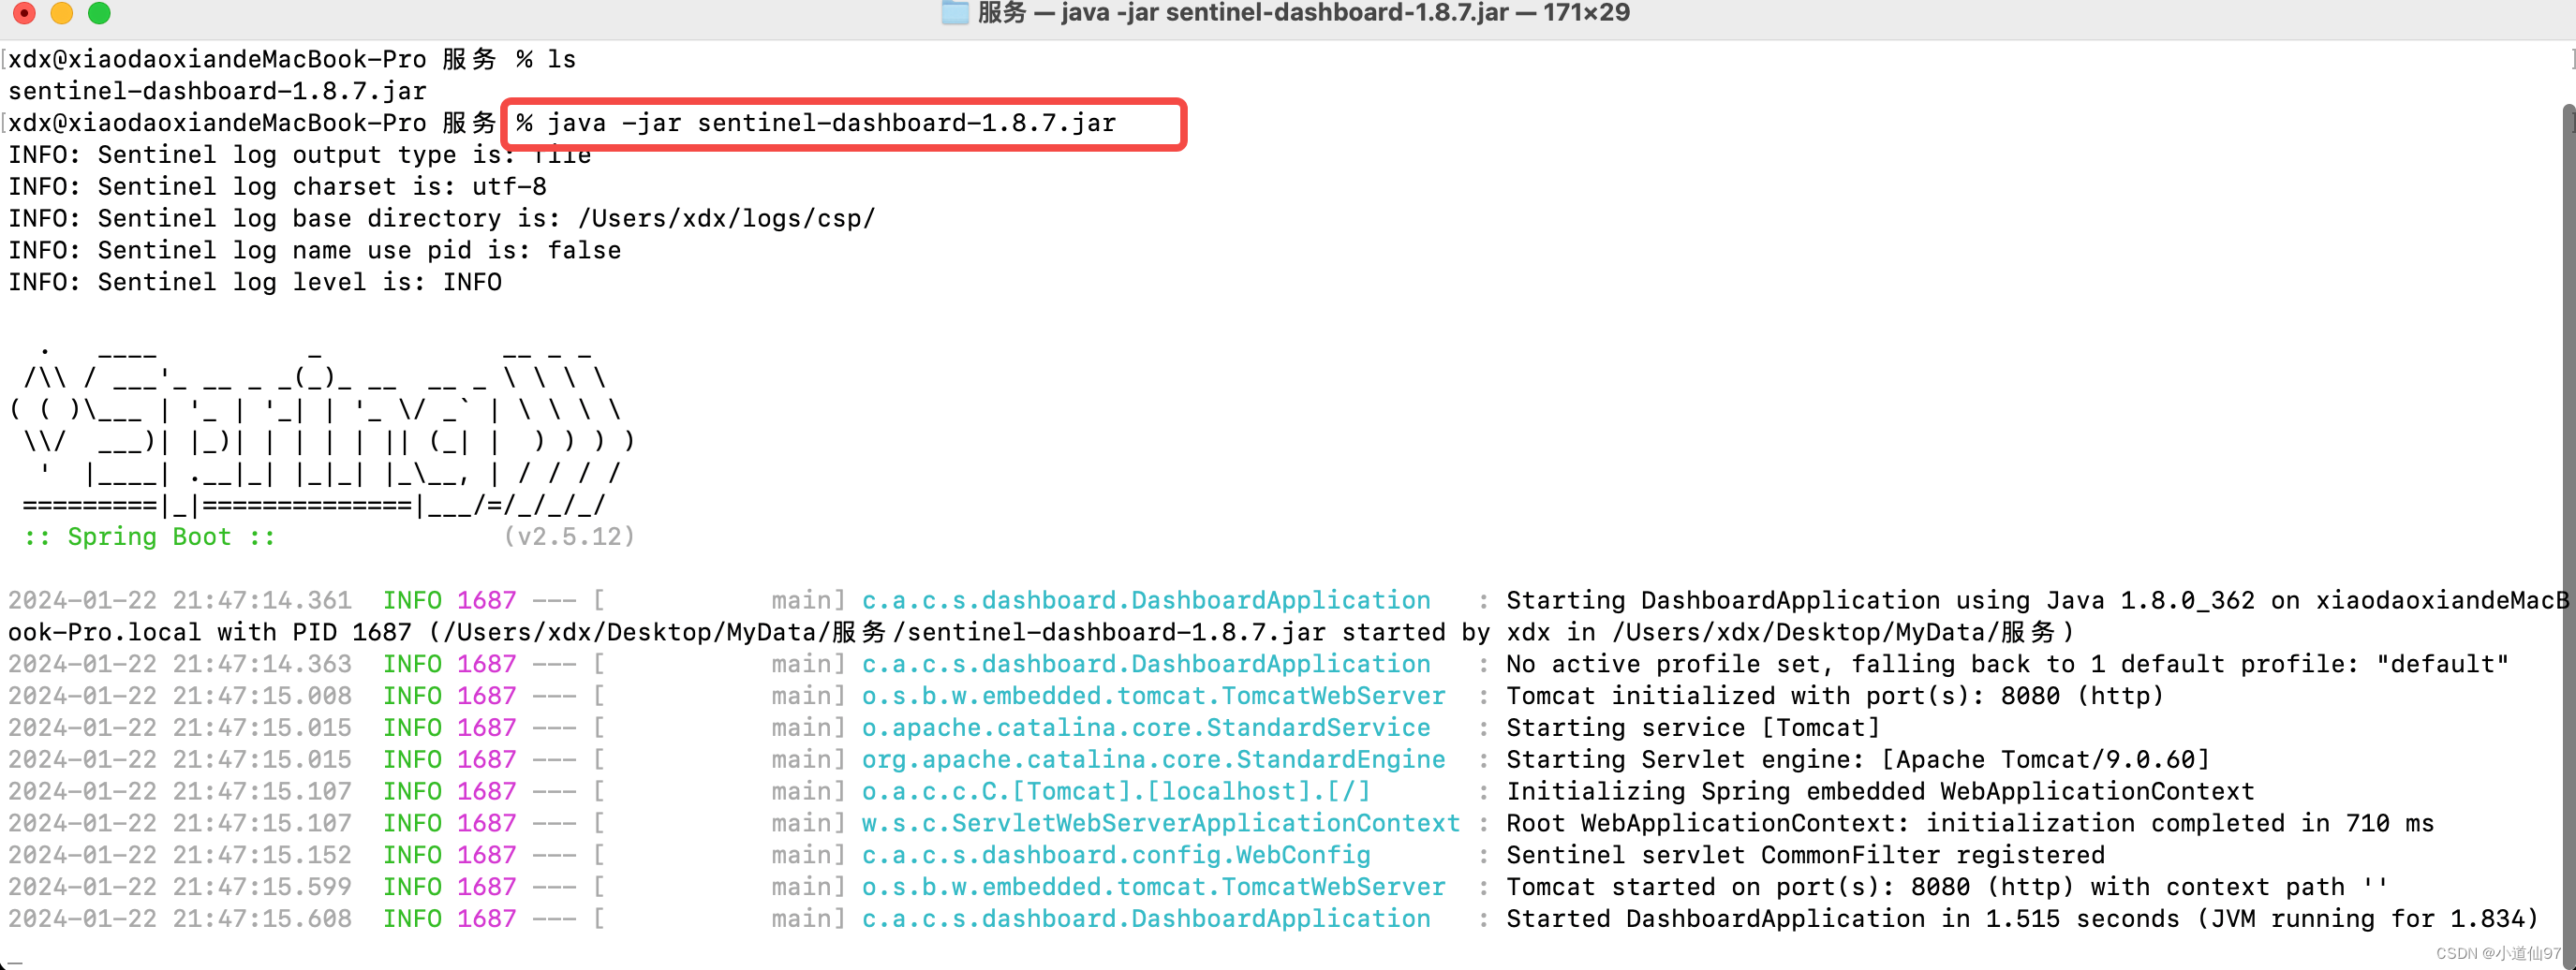The image size is (2576, 970).
Task: Click the folder icon in the window title
Action: click(x=955, y=13)
